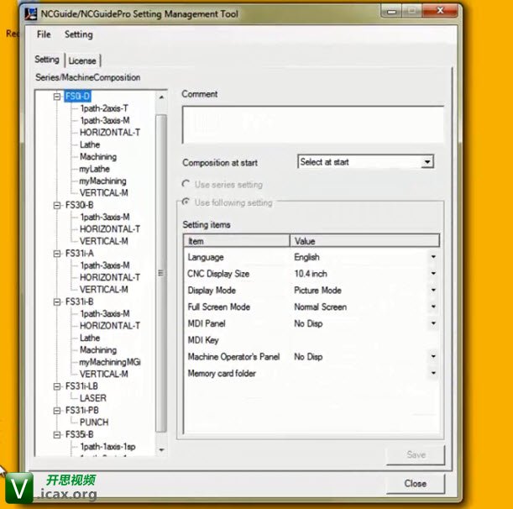Collapse the FS31i-PB tree node
The width and height of the screenshot is (513, 509).
57,411
